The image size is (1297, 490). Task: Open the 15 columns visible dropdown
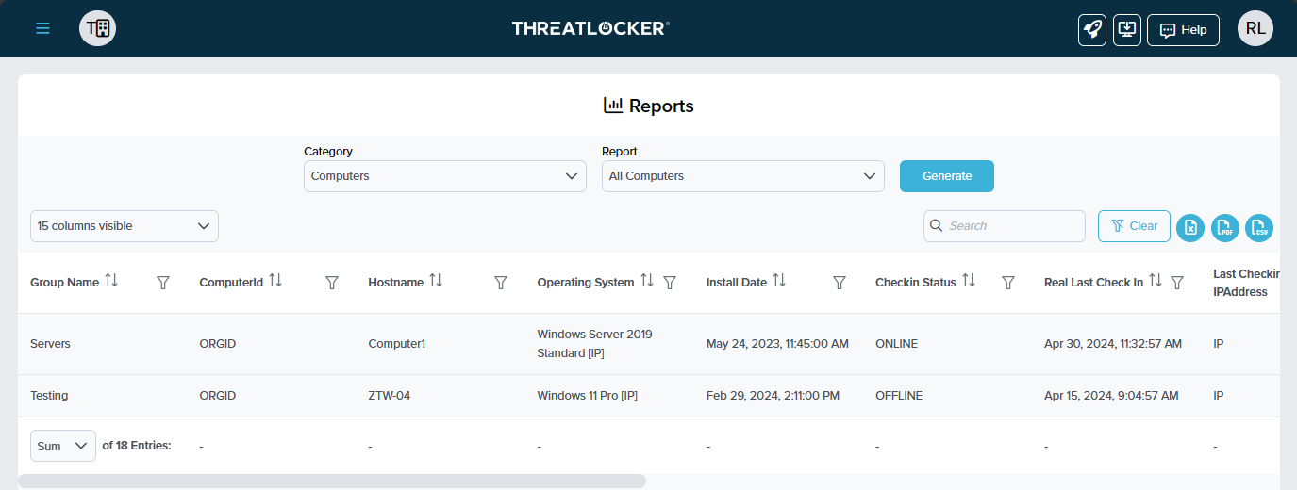[125, 226]
